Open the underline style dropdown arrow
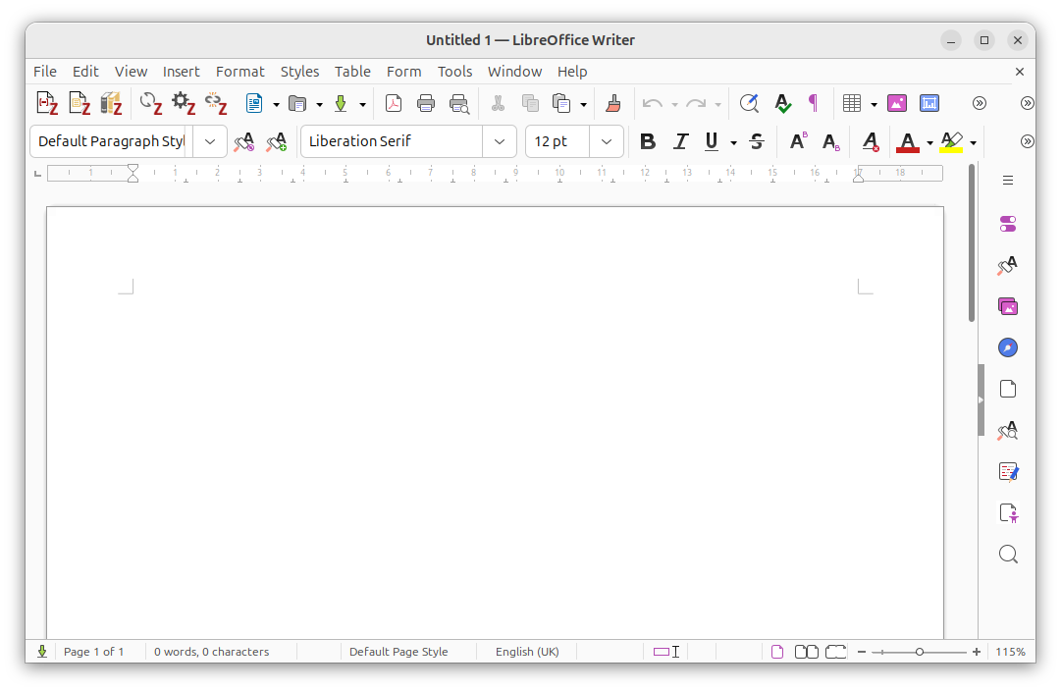 [x=733, y=142]
